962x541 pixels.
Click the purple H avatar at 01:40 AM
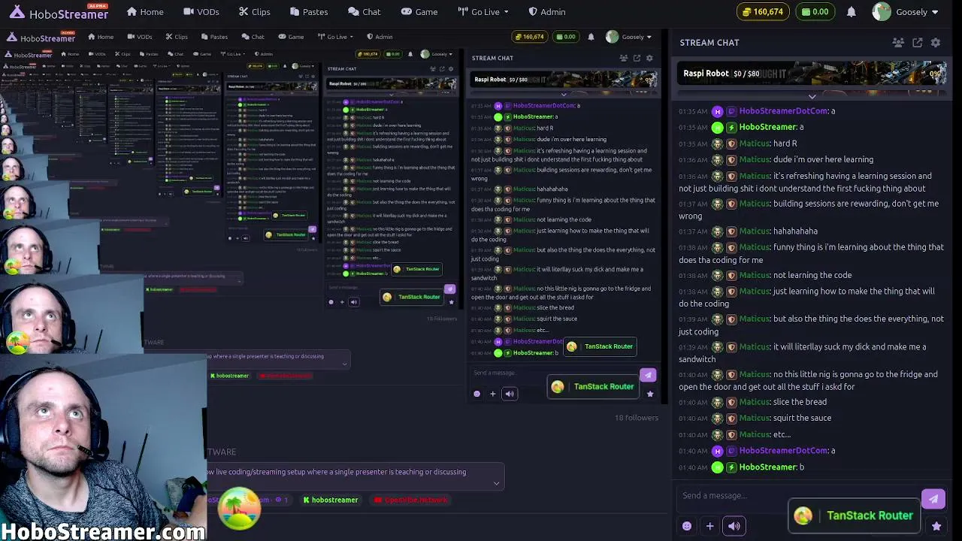coord(718,451)
